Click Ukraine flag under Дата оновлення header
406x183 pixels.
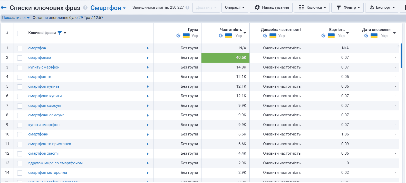pyautogui.click(x=374, y=36)
